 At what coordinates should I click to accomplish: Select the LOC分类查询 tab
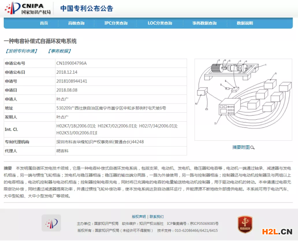click(160, 23)
